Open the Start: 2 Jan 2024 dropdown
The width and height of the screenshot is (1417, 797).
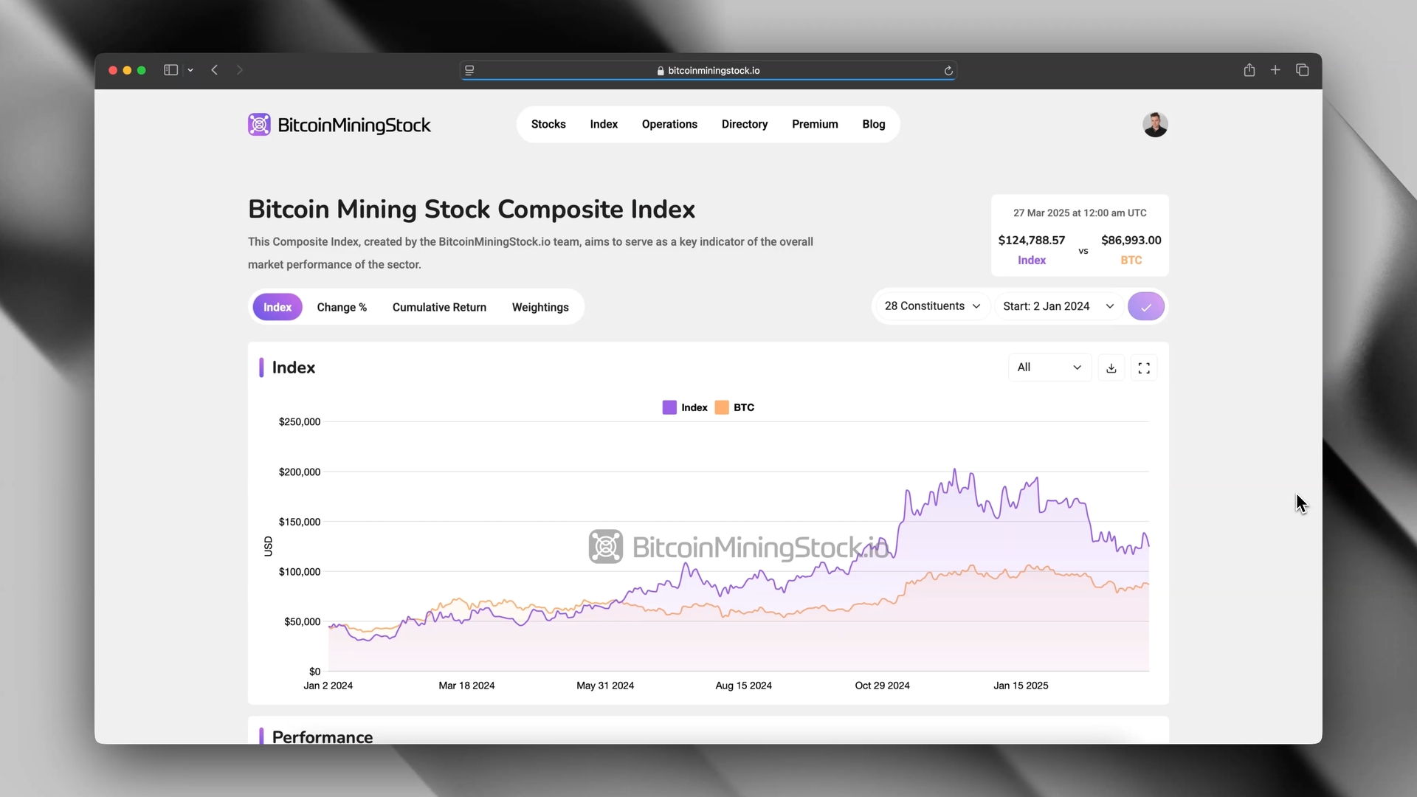[1058, 306]
